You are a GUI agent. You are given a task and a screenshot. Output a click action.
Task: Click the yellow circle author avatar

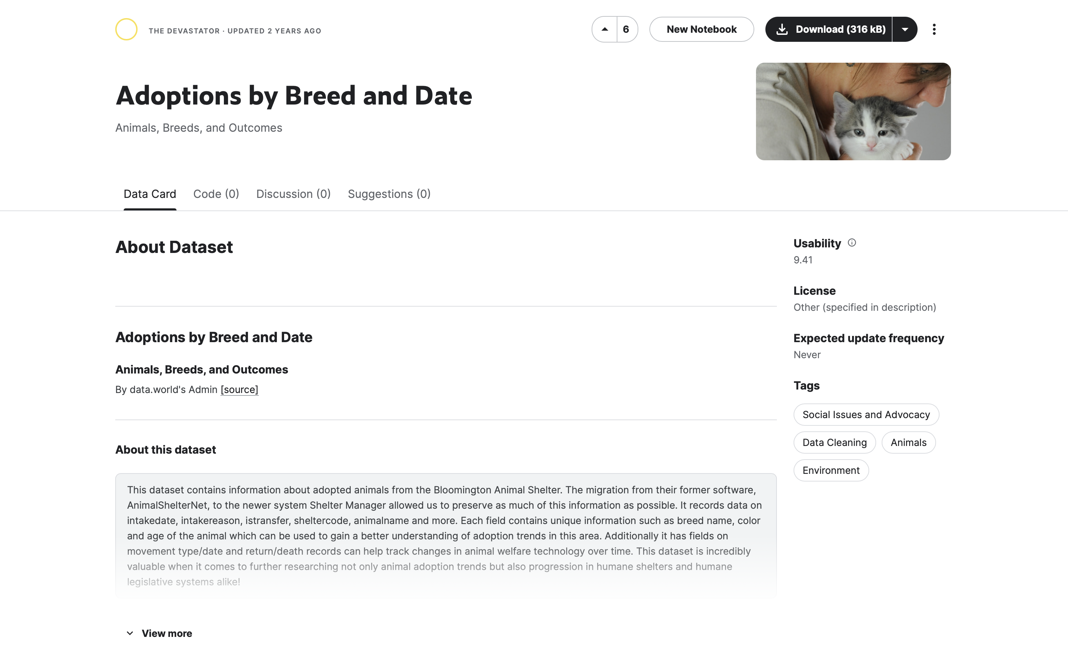(126, 29)
